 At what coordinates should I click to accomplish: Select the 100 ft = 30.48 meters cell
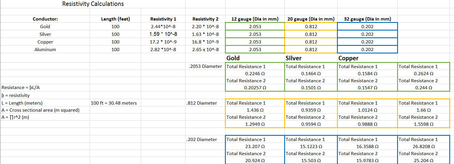coord(114,103)
